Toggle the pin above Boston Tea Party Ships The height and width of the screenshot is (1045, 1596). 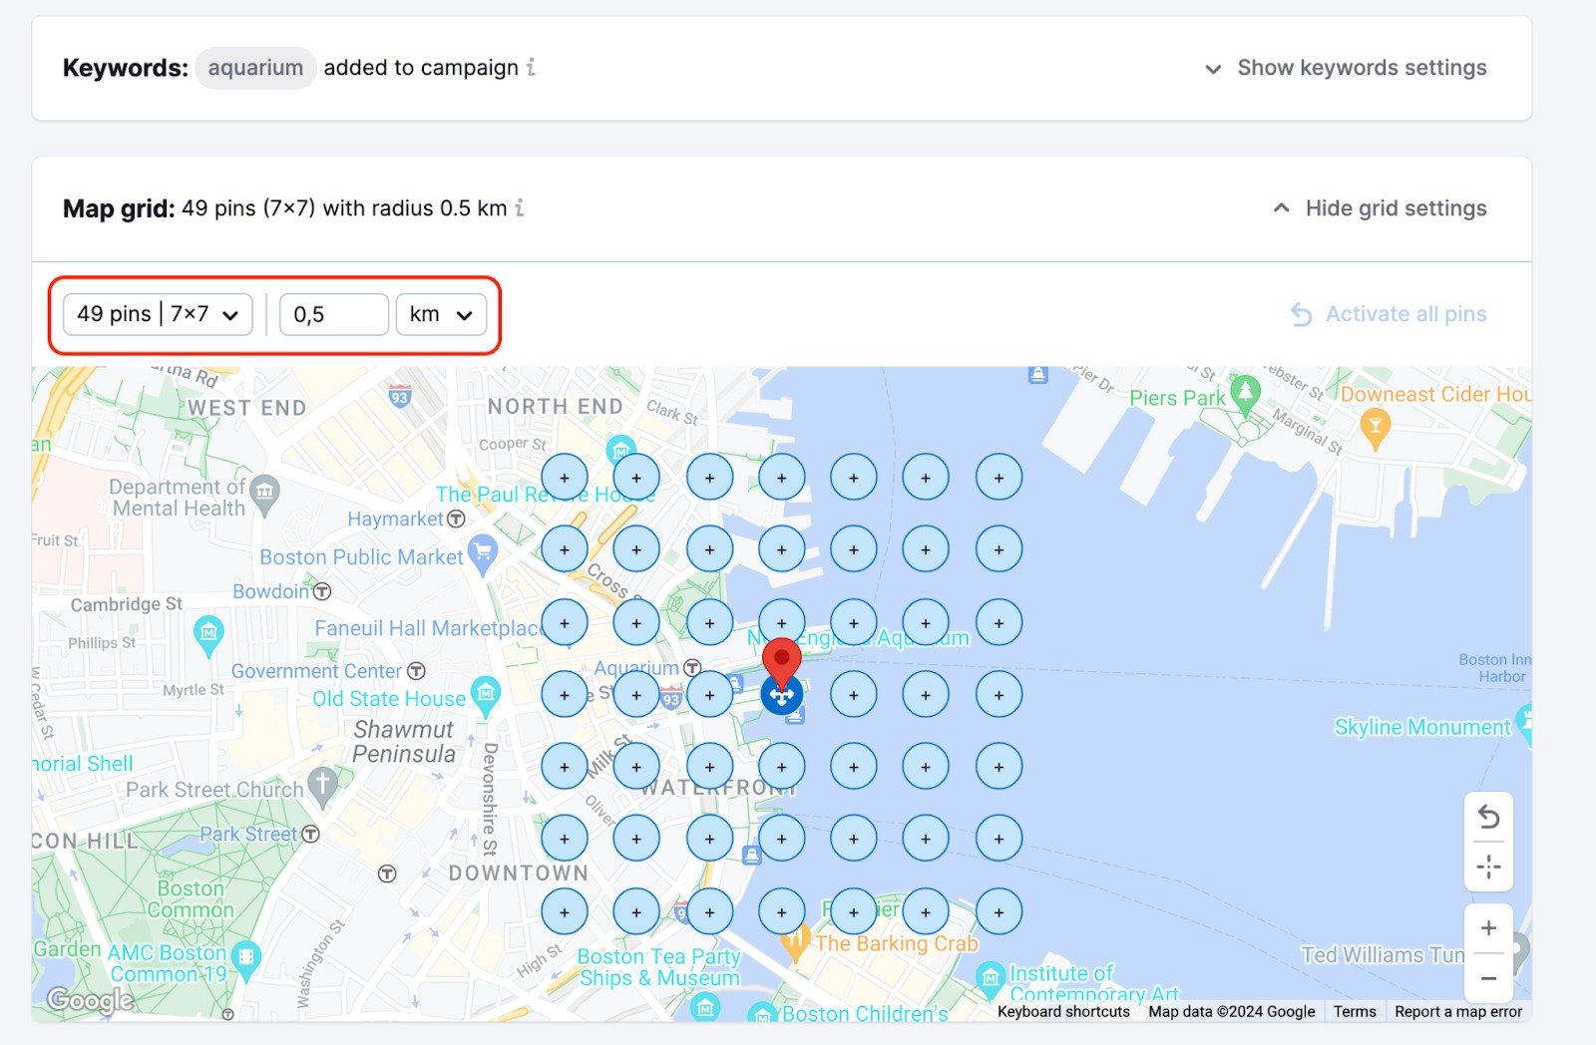636,909
